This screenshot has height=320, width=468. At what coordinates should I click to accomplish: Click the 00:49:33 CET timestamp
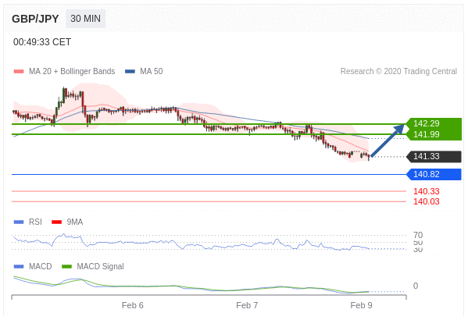(x=42, y=42)
